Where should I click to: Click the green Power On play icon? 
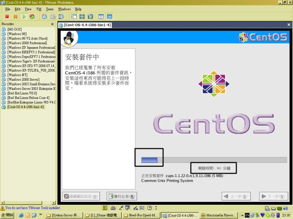(24, 16)
